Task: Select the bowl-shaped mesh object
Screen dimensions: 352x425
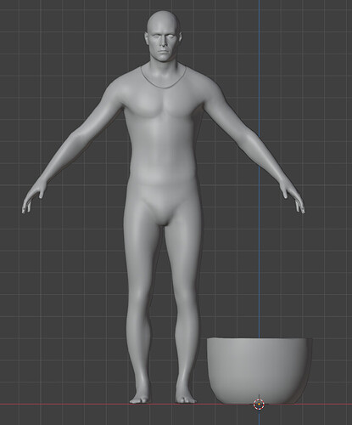Action: coord(260,371)
